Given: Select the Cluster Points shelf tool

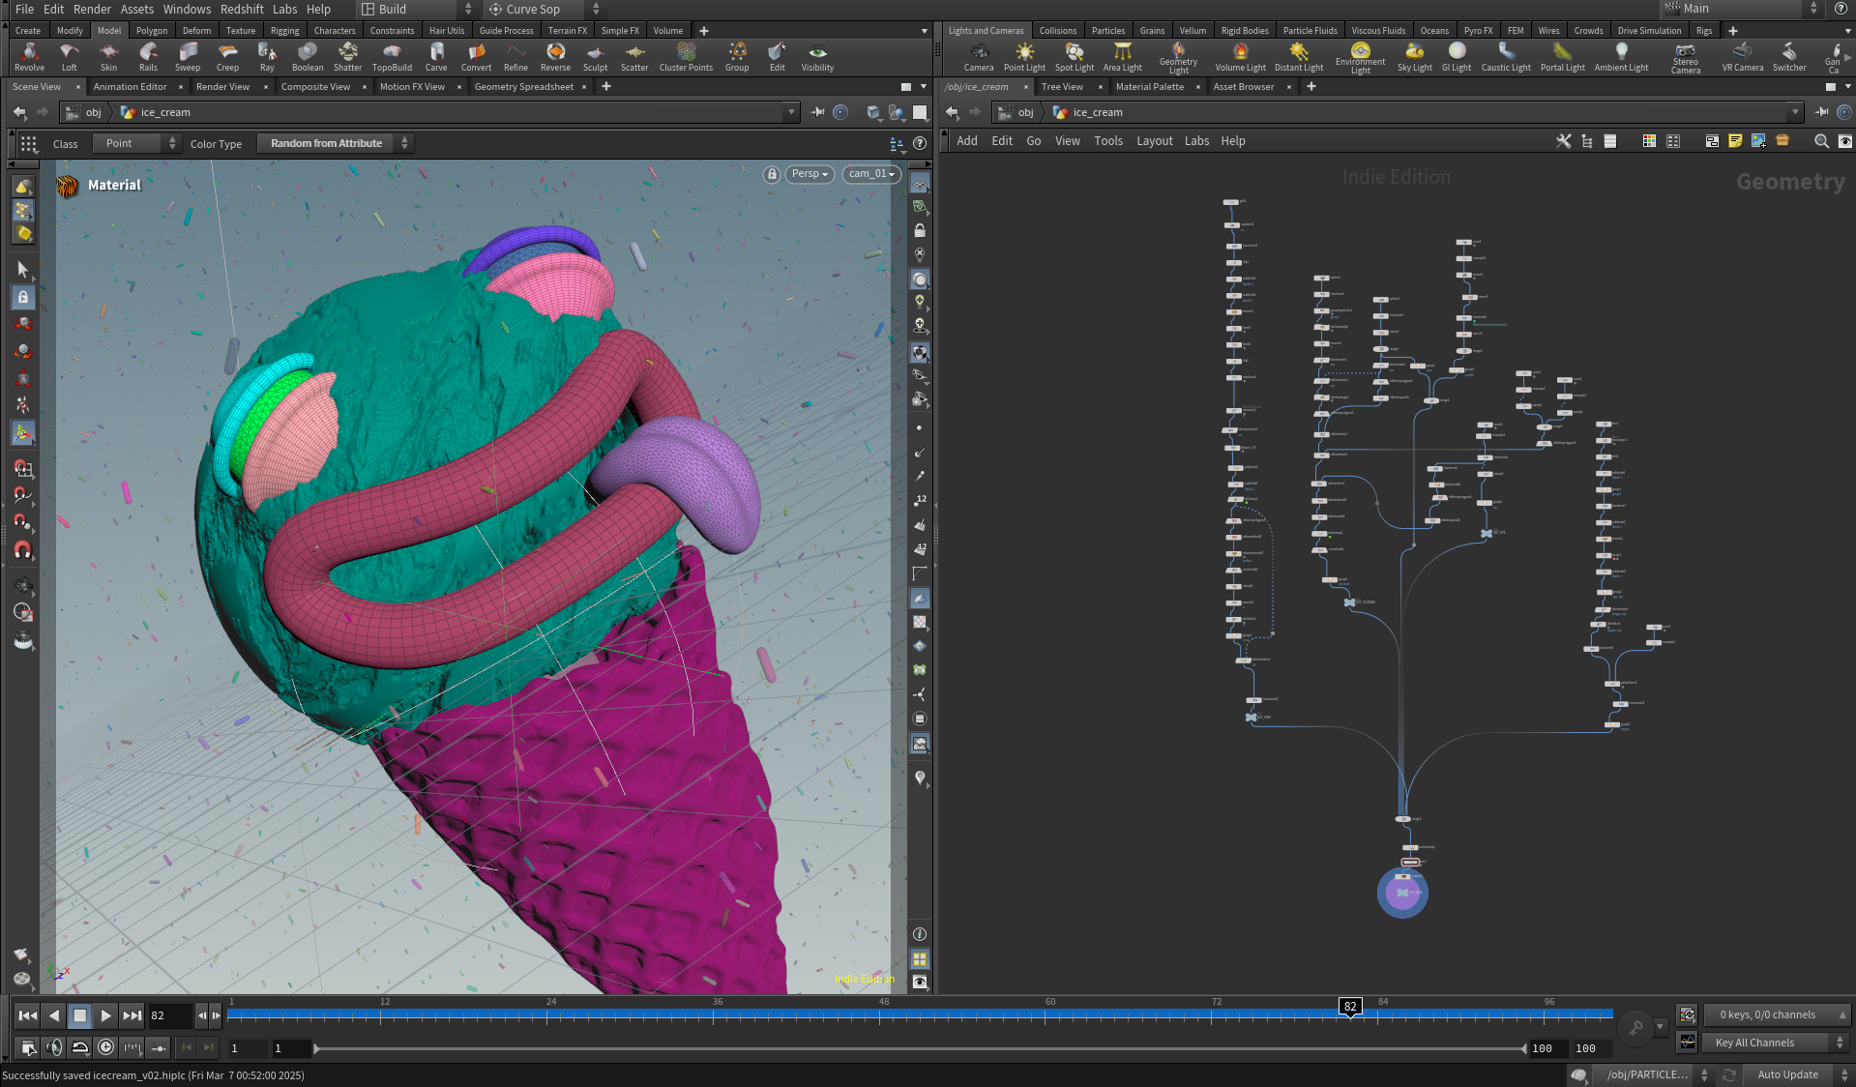Looking at the screenshot, I should pos(686,57).
